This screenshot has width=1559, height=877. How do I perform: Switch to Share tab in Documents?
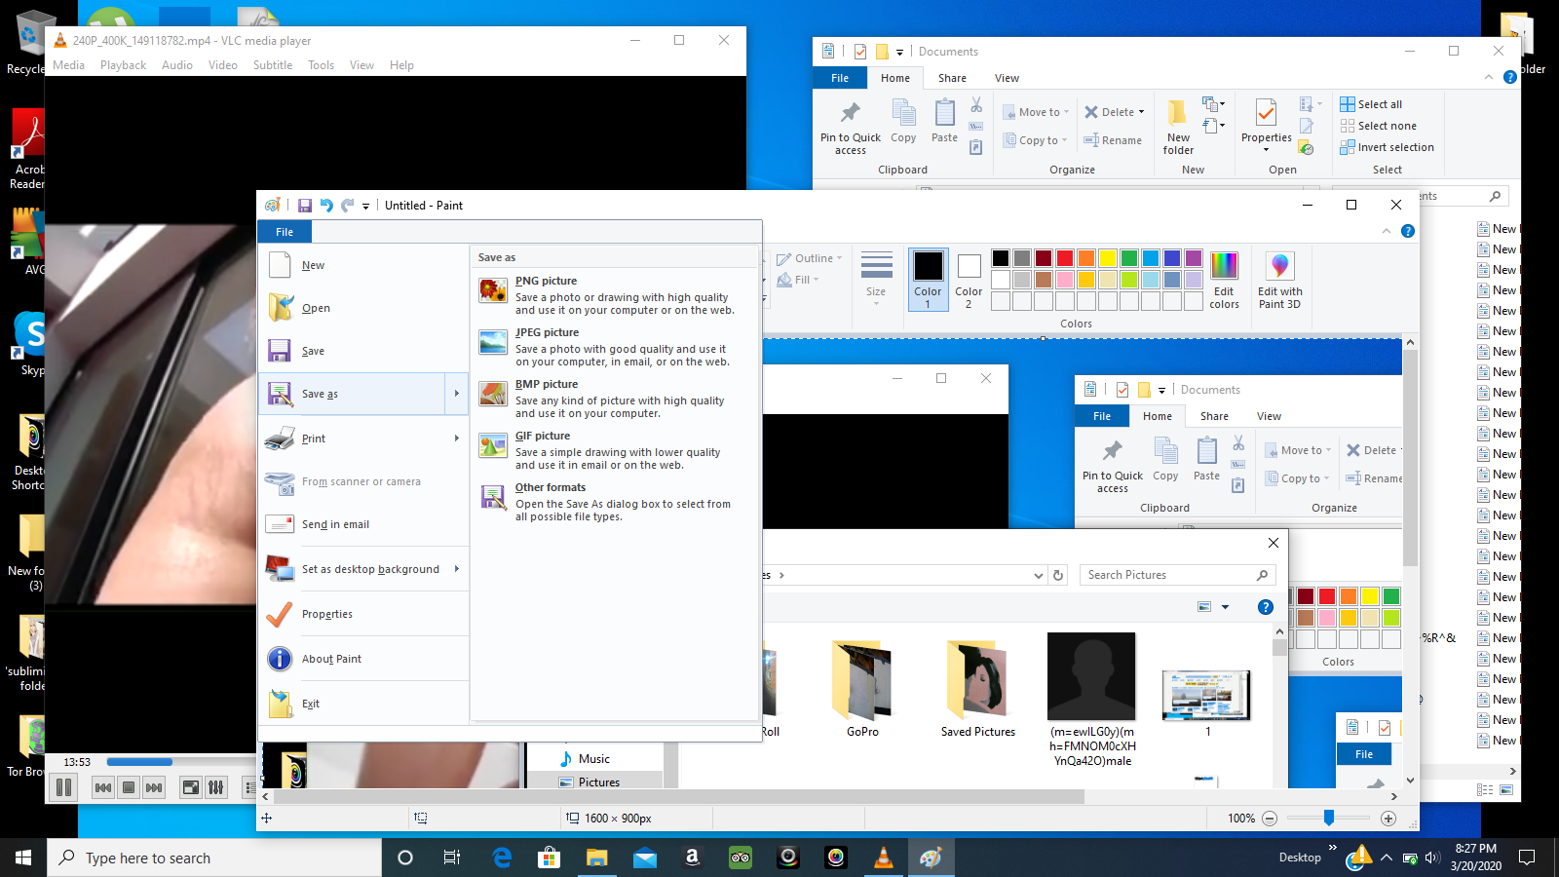tap(952, 78)
